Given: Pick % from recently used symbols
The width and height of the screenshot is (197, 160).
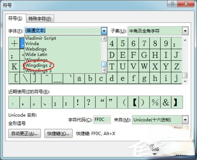Looking at the screenshot, I should pos(155,102).
